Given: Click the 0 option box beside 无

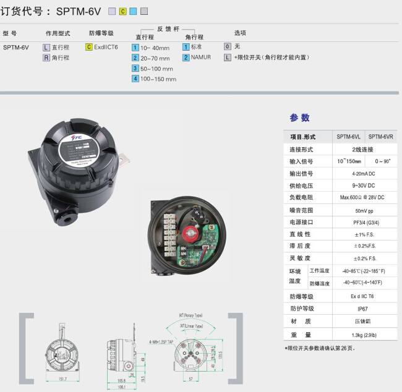Looking at the screenshot, I should point(228,46).
